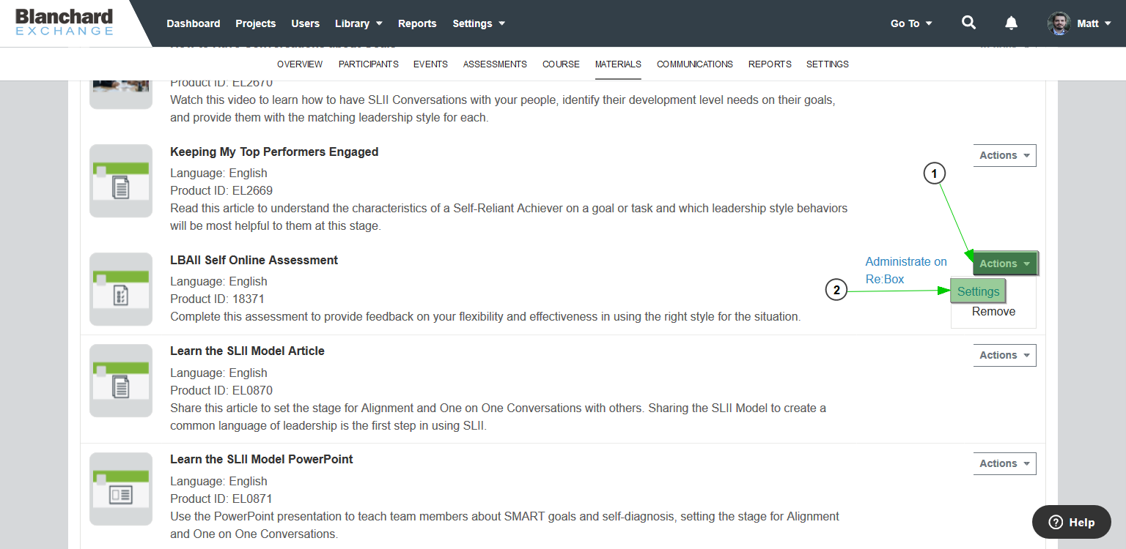Click the Blanchard Exchange logo
This screenshot has height=549, width=1126.
65,22
